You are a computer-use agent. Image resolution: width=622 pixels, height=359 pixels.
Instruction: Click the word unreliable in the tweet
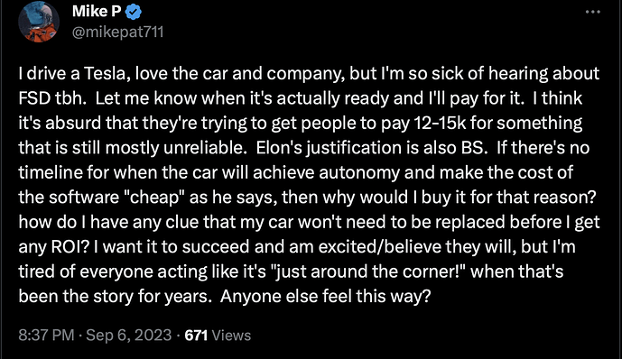(x=204, y=148)
